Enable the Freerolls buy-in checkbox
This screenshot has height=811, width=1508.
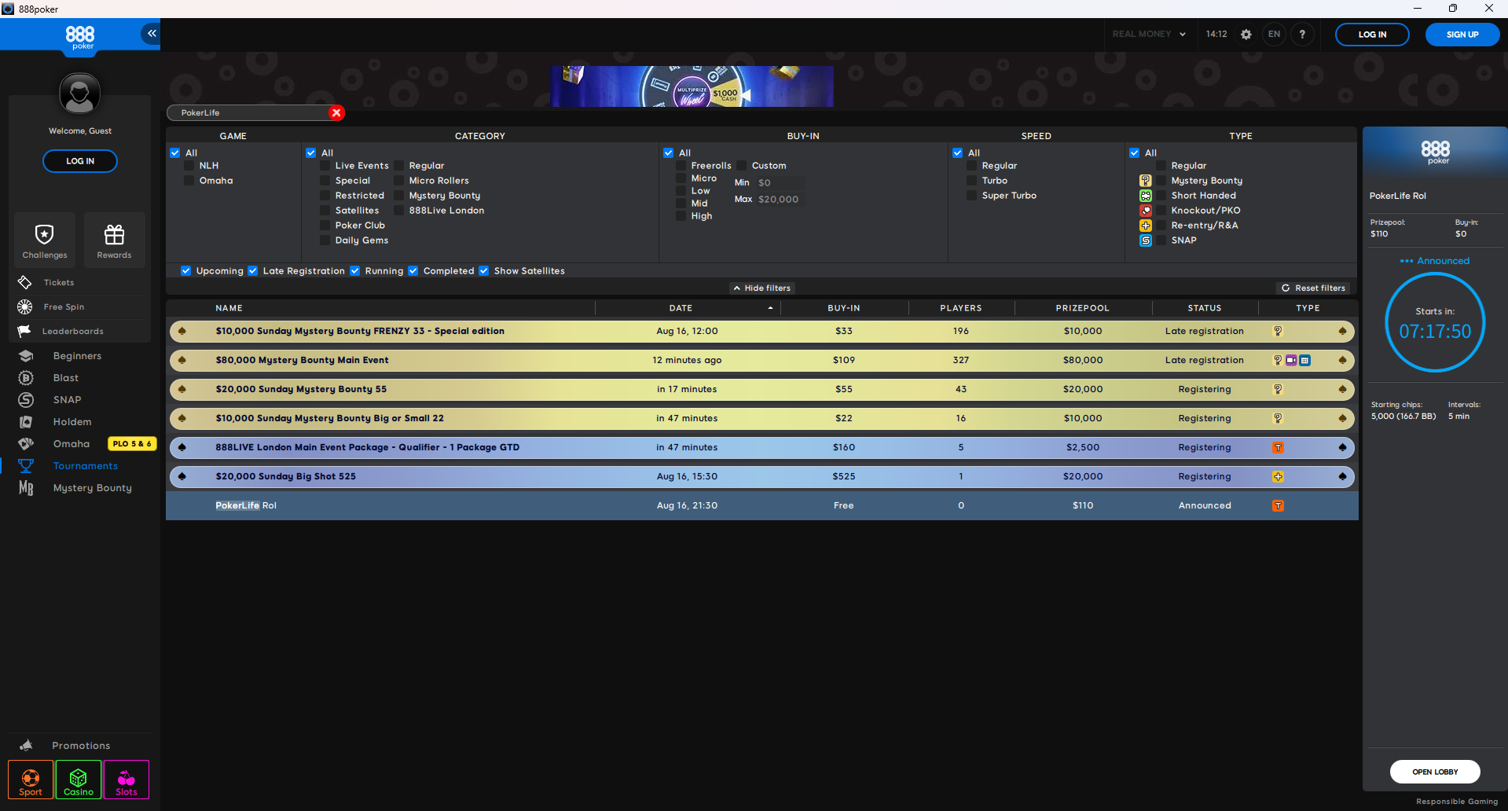[x=681, y=166]
